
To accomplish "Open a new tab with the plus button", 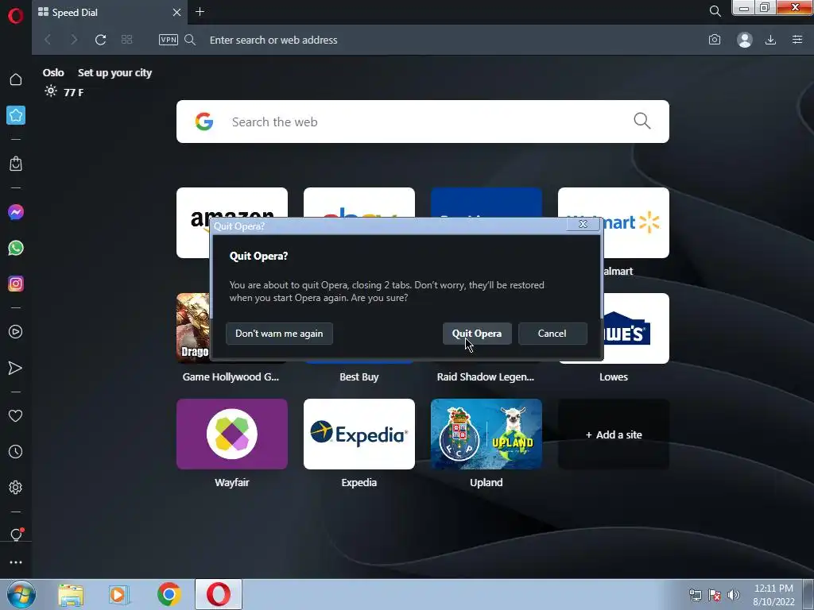I will pyautogui.click(x=200, y=11).
